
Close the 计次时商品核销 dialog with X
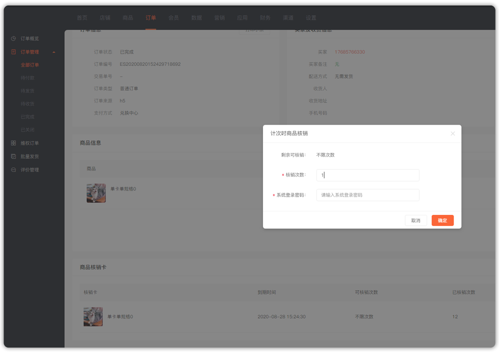point(453,134)
